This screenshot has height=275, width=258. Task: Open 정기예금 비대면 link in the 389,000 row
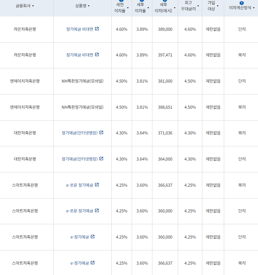(79, 29)
